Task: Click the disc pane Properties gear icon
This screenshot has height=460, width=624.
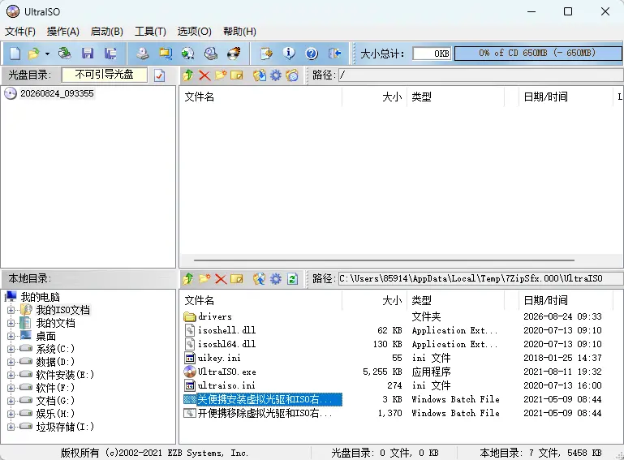Action: coord(276,75)
